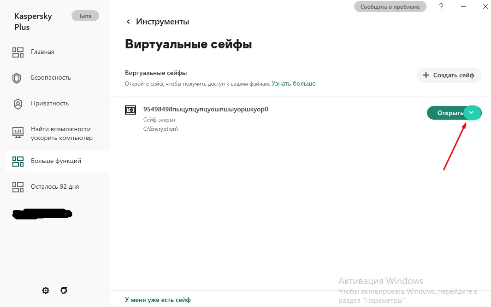Click Создать сейф button
Screen dimensions: 491x307
tap(449, 75)
